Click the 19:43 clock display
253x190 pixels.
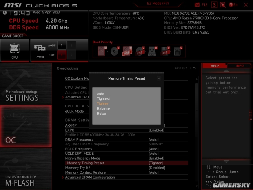[20, 13]
